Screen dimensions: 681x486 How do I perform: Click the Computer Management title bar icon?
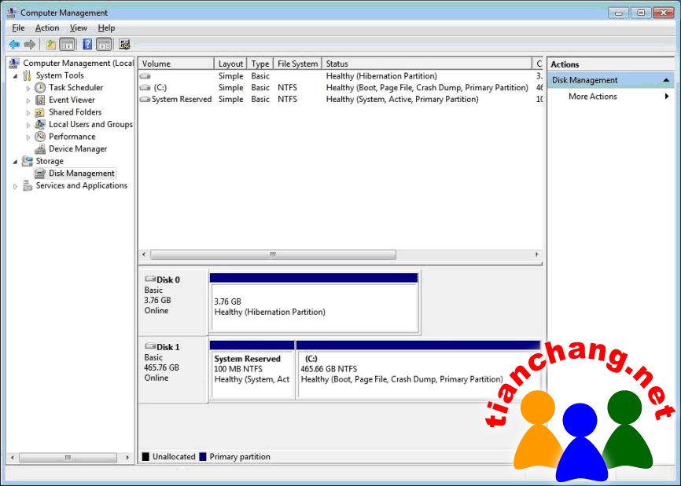(12, 13)
